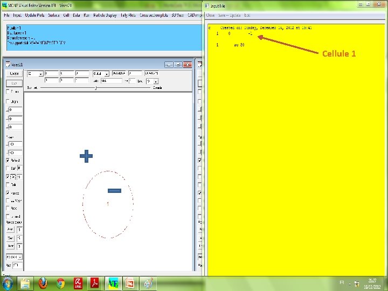Switch to the Visual Editor taskbar icon
The width and height of the screenshot is (388, 291).
[113, 283]
